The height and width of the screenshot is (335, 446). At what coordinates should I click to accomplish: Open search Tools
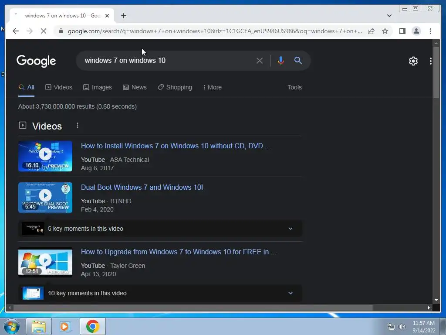[294, 87]
